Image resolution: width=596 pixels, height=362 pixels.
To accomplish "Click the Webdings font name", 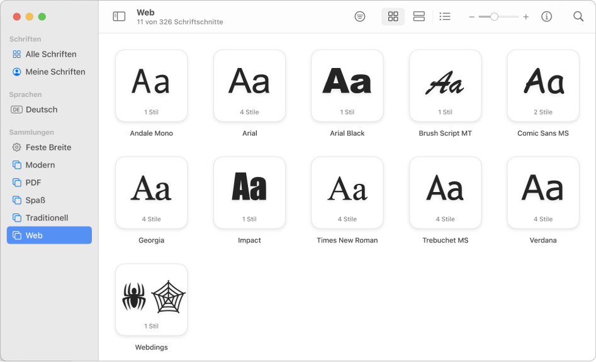I will (151, 347).
